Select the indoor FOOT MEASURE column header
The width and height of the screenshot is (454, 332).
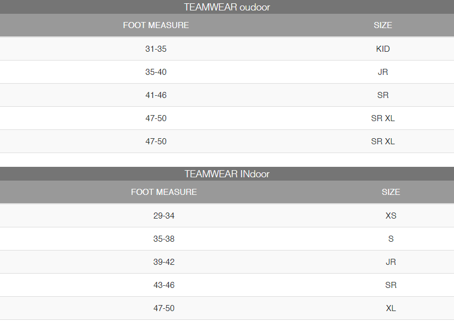pyautogui.click(x=164, y=192)
